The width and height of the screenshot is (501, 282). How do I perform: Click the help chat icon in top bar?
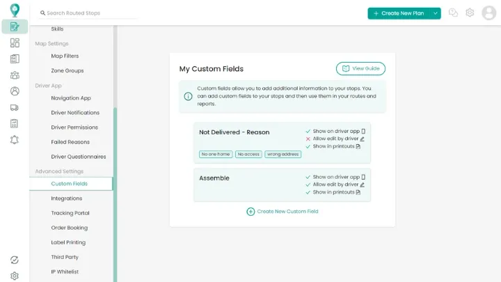[x=453, y=13]
